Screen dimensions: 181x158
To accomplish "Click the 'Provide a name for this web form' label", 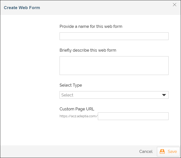I will (x=91, y=26).
